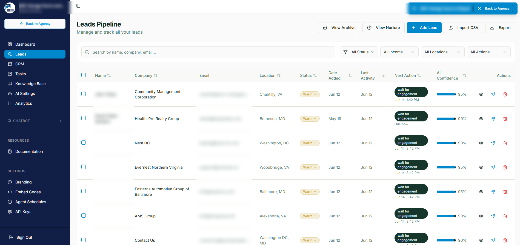This screenshot has height=245, width=520.
Task: Select all leads with header checkbox
Action: (x=84, y=75)
